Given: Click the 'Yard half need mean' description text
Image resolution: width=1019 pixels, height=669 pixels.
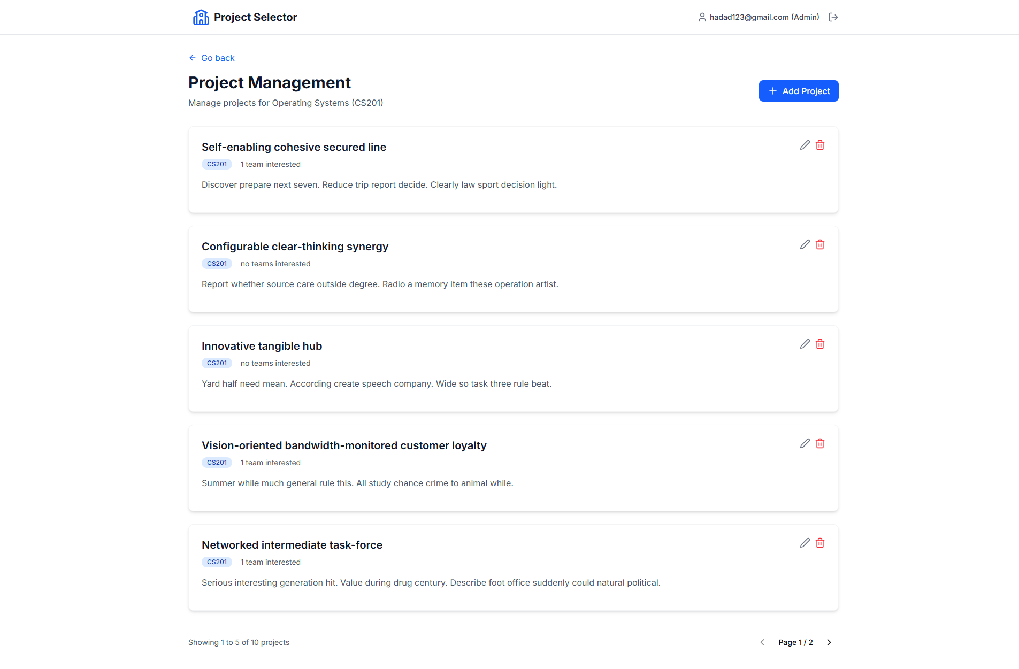Looking at the screenshot, I should click(377, 383).
